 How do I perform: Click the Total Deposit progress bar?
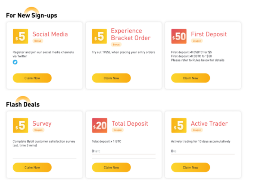124,154
